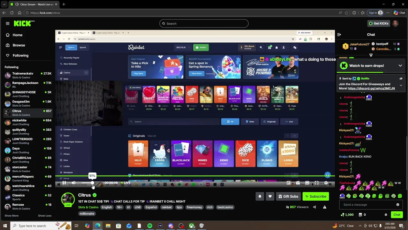Viewport: 408px width, 230px height.
Task: Mute the stream player volume icon
Action: point(74,183)
